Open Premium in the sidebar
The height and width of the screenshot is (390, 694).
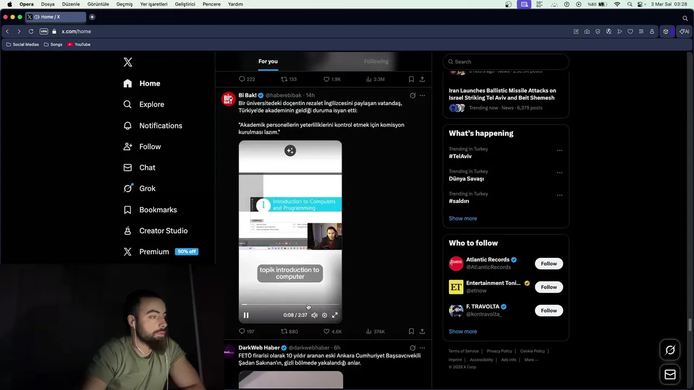(160, 252)
